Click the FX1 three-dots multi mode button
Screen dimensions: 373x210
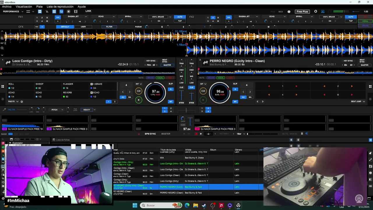coord(58,17)
